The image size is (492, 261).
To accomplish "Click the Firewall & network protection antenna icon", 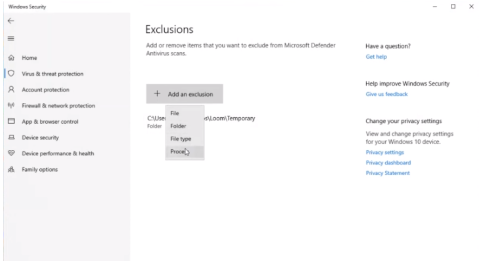I will click(11, 105).
